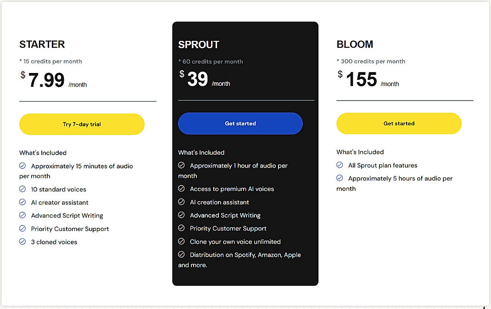Viewport: 491px width, 309px height.
Task: Click the checkmark next to Sprout's "Advanced Script Writing"
Action: coord(181,215)
